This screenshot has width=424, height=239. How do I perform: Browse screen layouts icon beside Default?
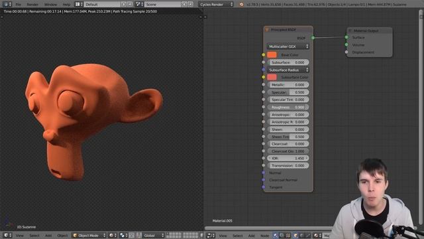click(79, 5)
